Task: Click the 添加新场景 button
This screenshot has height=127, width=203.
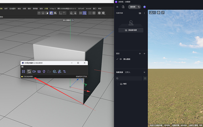Action: 131,30
